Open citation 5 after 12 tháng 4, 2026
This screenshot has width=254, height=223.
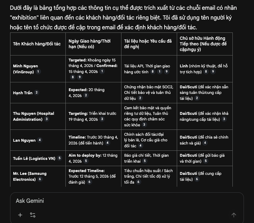[x=86, y=161]
